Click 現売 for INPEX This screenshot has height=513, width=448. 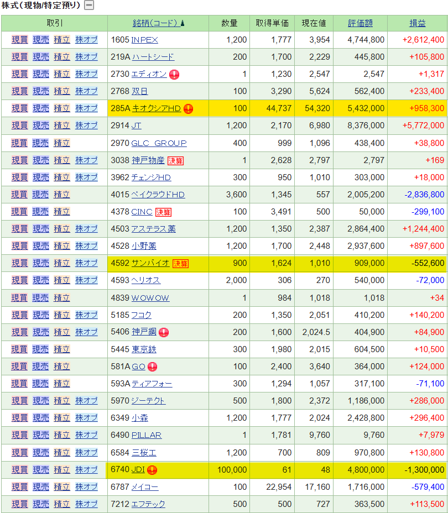[x=41, y=40]
